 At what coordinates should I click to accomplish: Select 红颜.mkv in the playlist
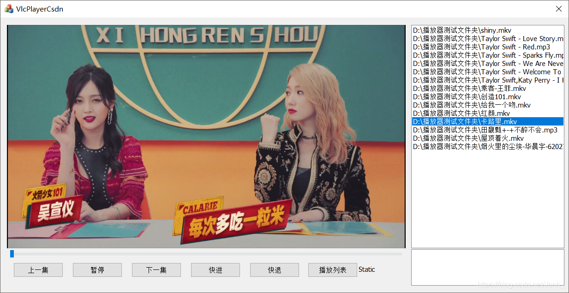click(x=488, y=114)
